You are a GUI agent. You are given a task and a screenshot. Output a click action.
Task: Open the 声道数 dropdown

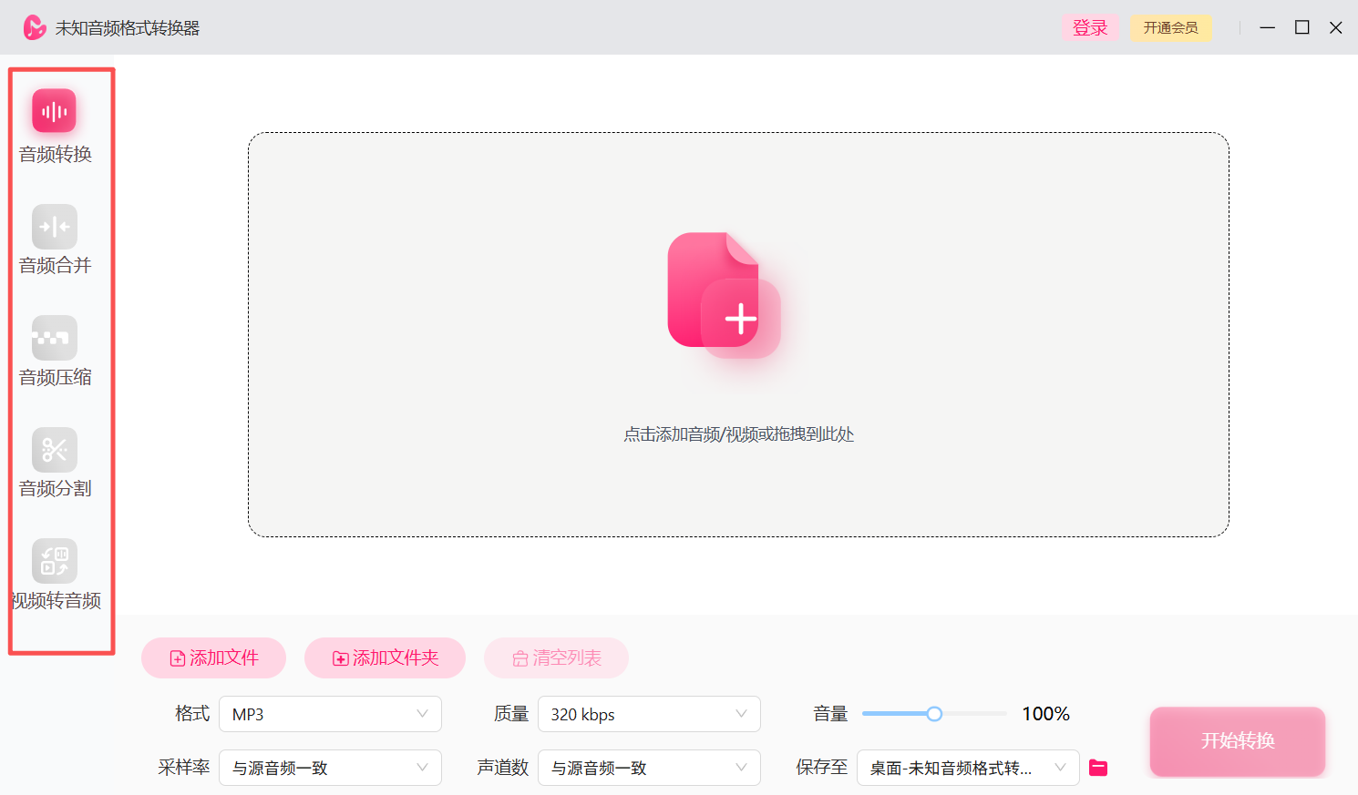(649, 768)
